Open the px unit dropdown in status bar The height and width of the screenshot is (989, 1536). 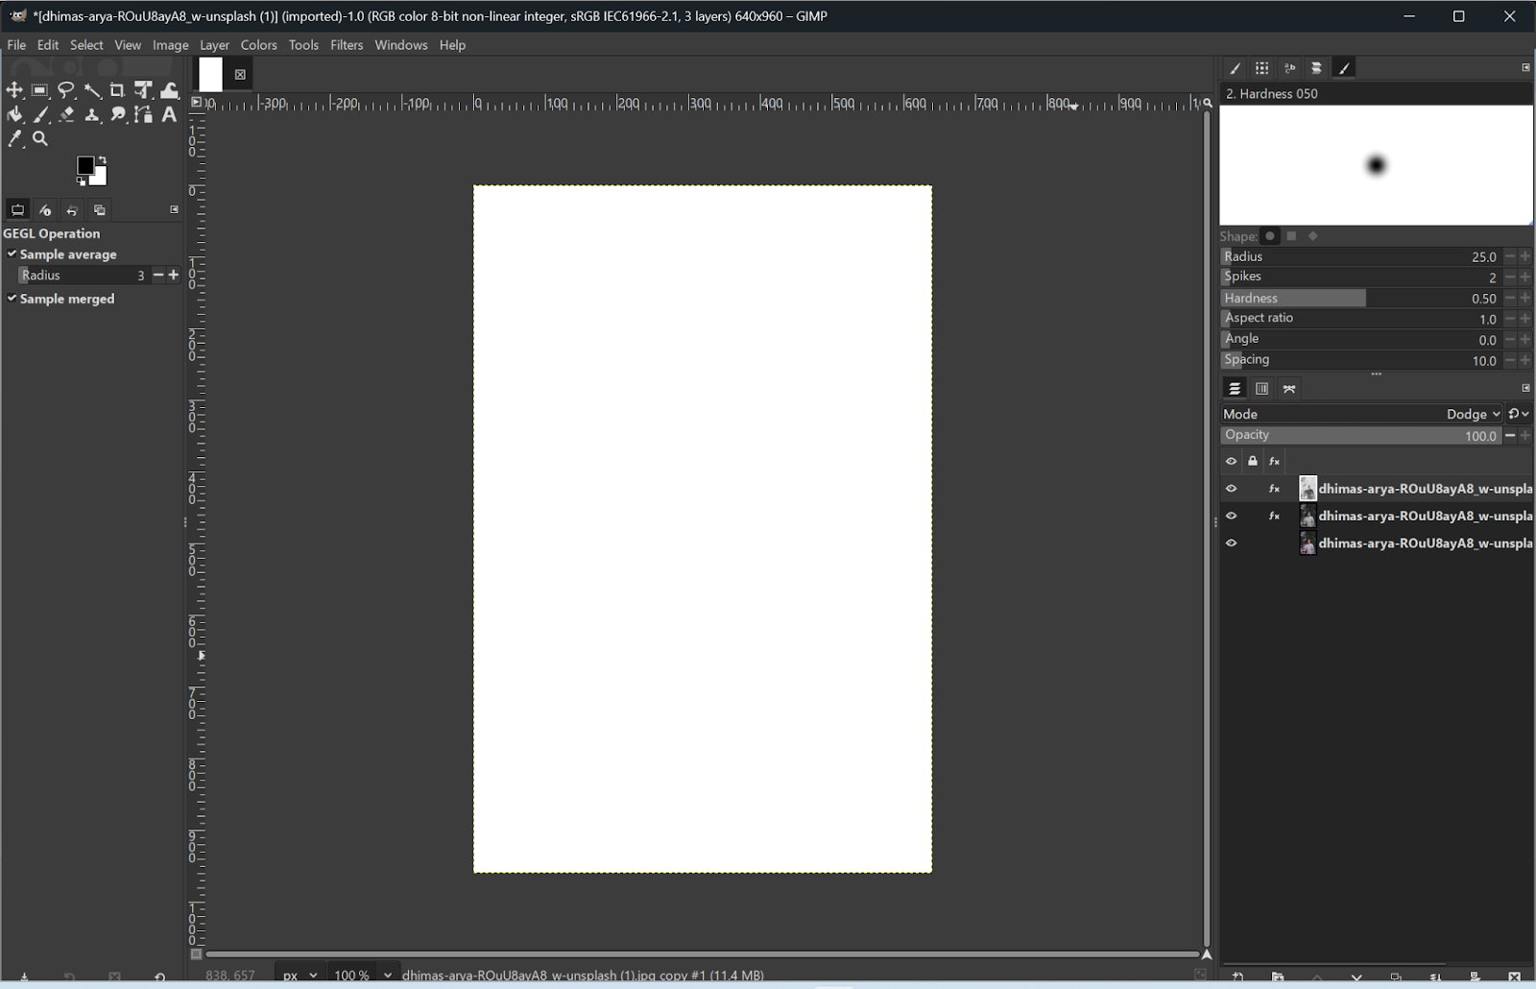[x=300, y=975]
